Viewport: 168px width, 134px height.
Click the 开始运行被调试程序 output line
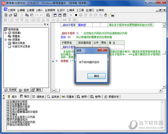[18, 125]
